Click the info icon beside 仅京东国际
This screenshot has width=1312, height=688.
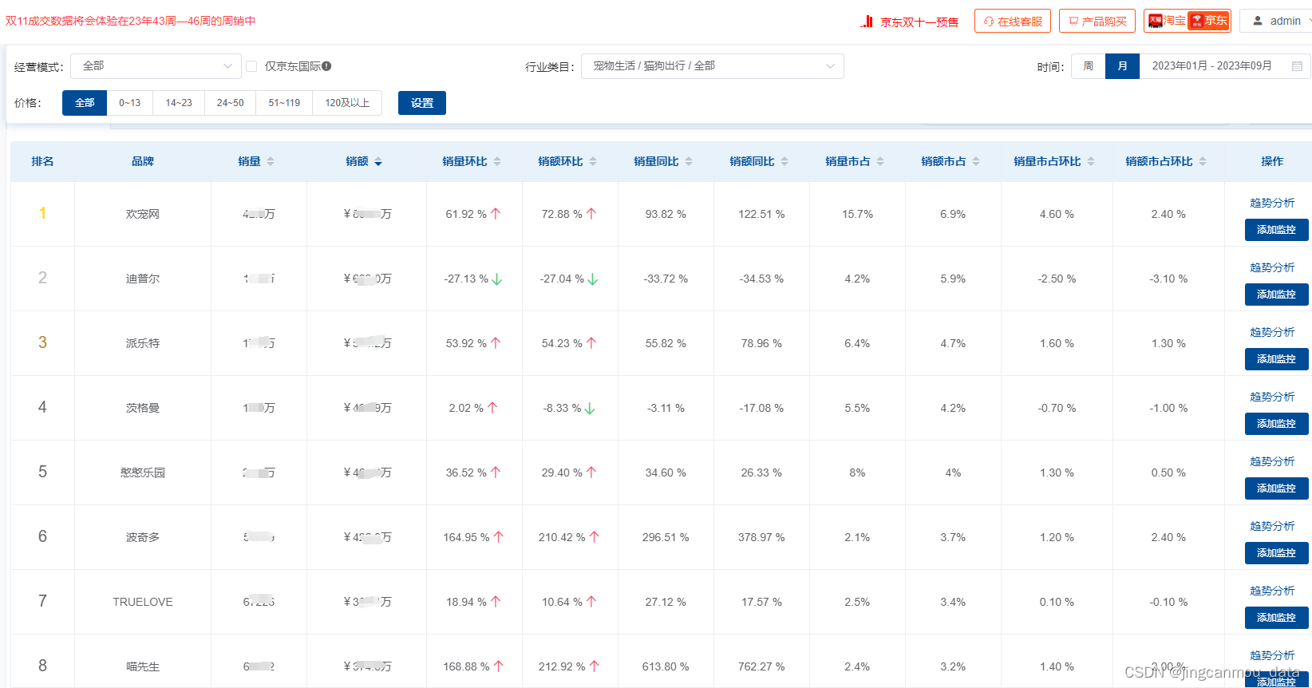point(326,66)
